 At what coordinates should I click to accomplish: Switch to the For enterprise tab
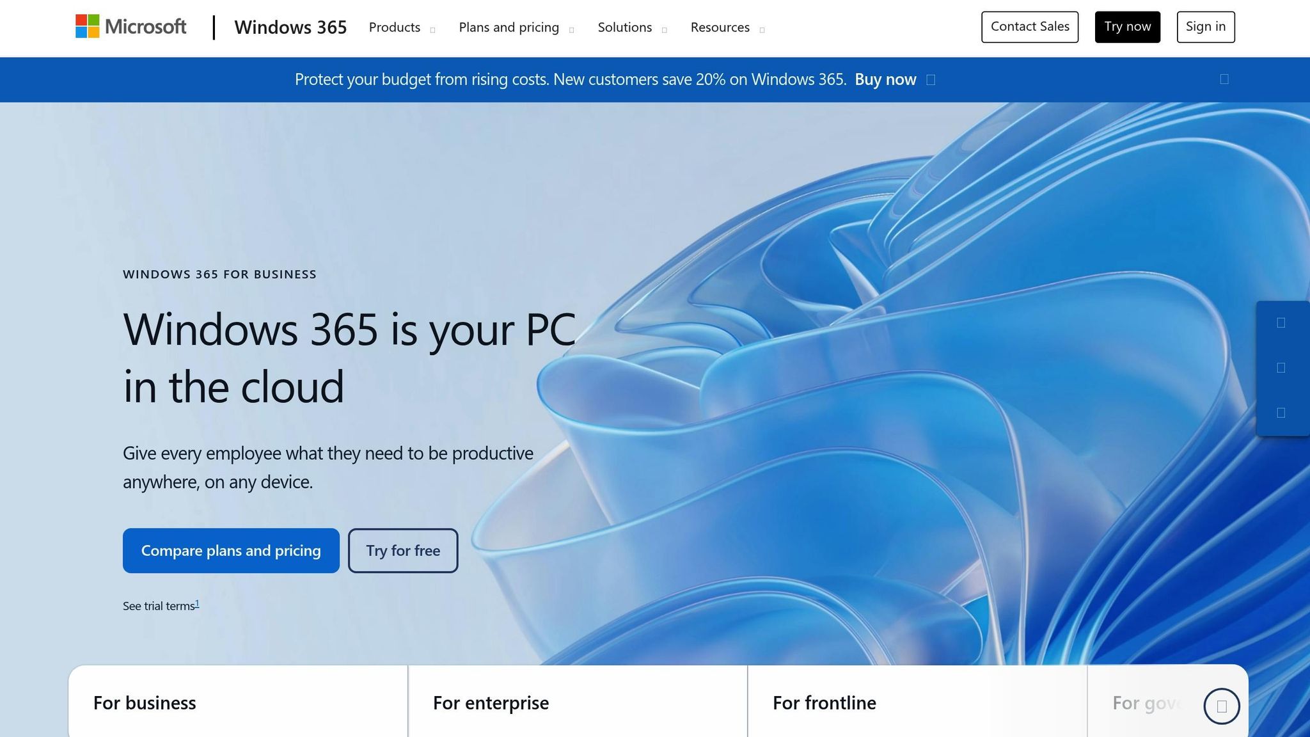point(578,702)
